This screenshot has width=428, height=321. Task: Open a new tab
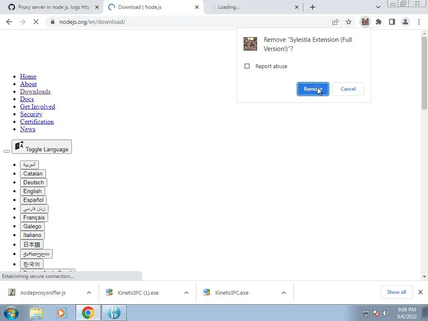point(313,7)
